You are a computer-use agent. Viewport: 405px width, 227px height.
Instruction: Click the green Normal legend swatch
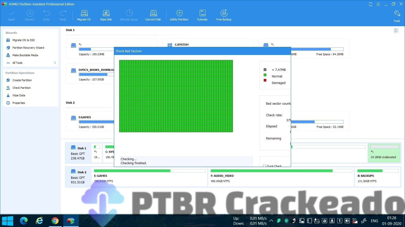(265, 75)
